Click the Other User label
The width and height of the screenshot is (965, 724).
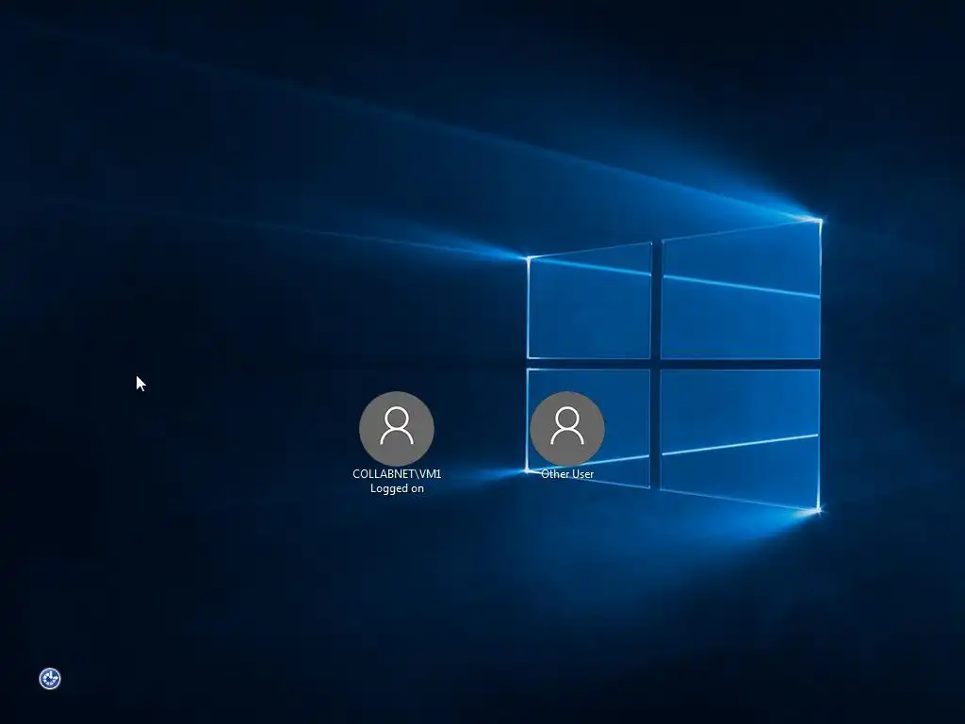pos(567,473)
